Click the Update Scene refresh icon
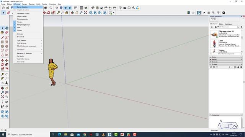The height and width of the screenshot is (137, 245). coord(211,67)
